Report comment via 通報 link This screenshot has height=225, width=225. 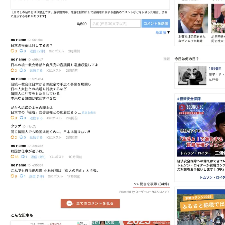click(x=166, y=59)
